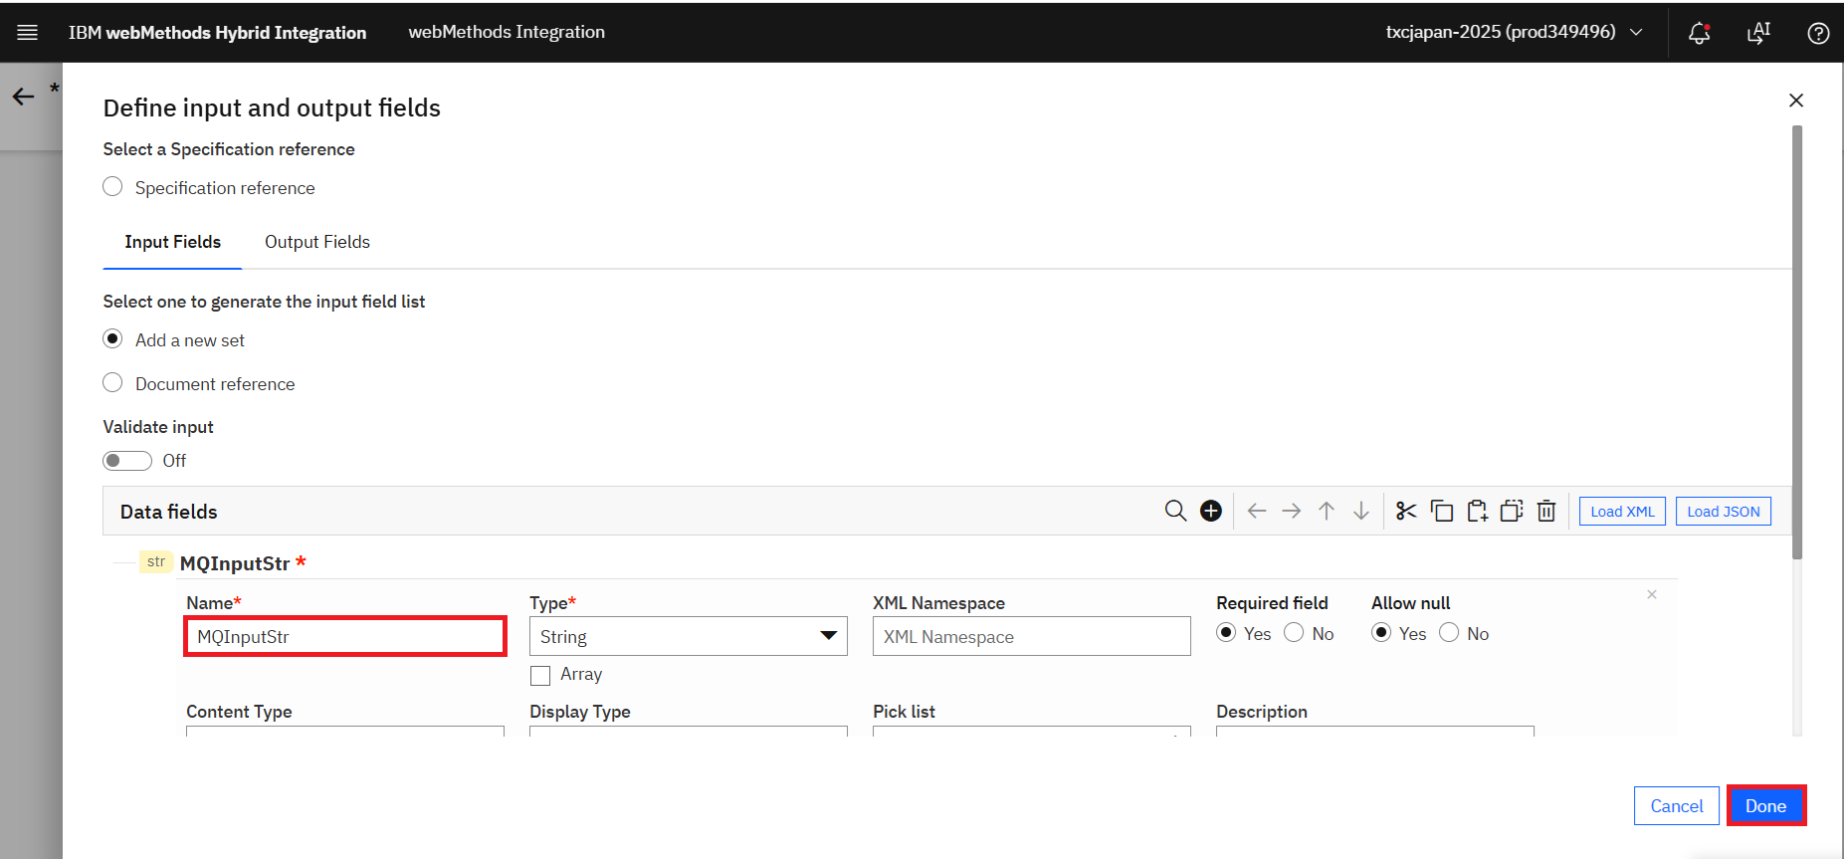Open webMethods Integration in header

point(507,32)
